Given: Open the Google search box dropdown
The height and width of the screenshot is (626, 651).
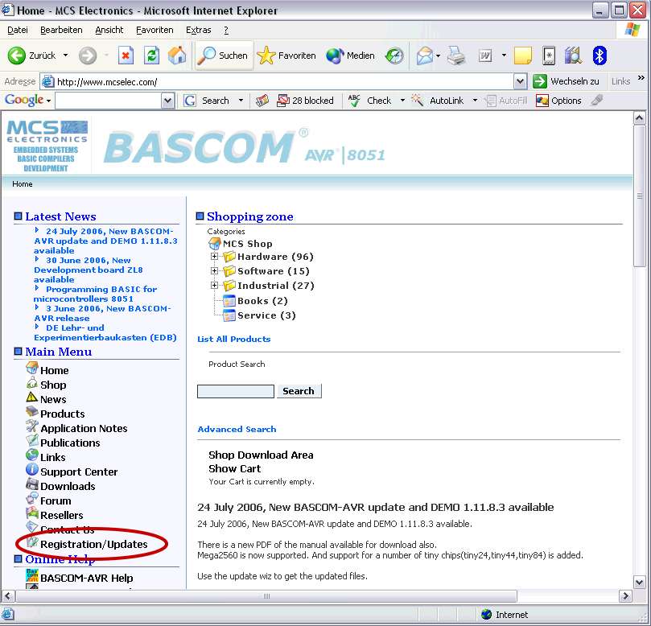Looking at the screenshot, I should pos(167,101).
